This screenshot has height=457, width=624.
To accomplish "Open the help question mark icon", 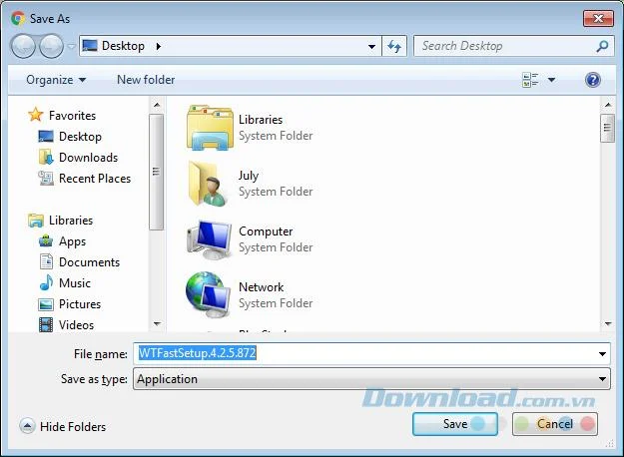I will tap(593, 80).
